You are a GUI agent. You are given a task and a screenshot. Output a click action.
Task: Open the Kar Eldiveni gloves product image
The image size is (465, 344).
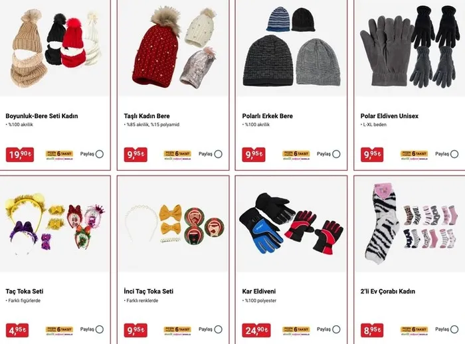coord(291,224)
